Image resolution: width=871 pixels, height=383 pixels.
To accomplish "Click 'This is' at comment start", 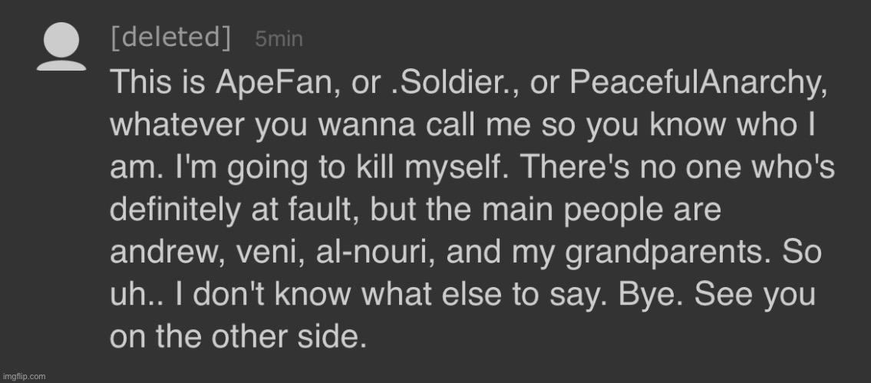I will click(158, 83).
